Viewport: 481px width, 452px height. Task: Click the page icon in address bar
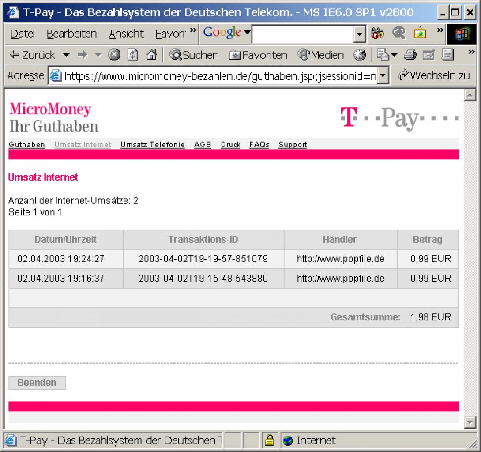click(56, 75)
